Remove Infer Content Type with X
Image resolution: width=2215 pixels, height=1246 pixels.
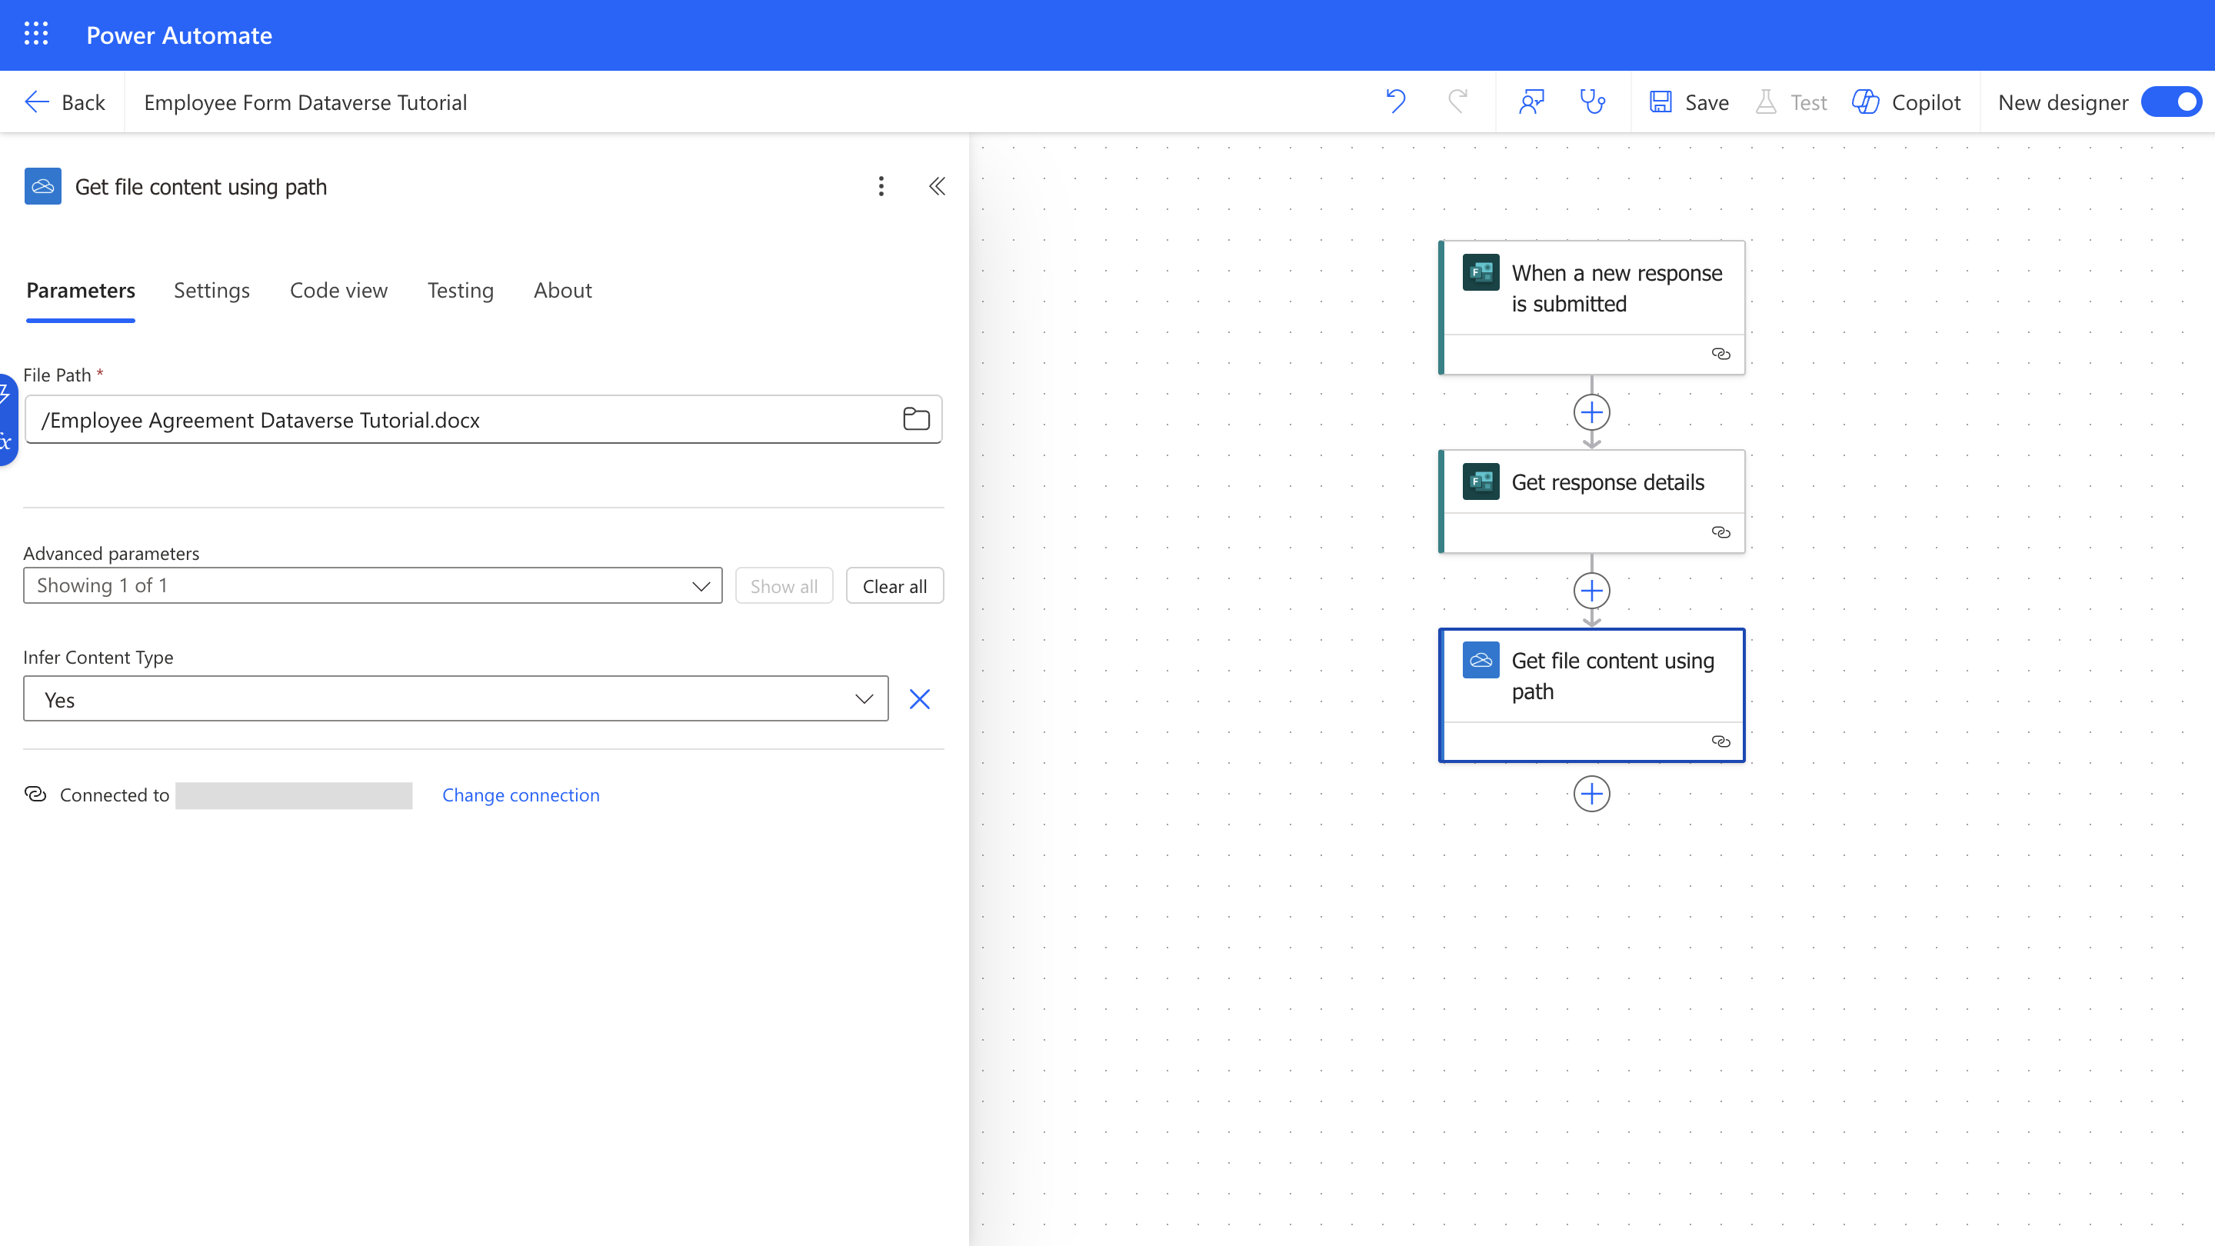point(919,699)
